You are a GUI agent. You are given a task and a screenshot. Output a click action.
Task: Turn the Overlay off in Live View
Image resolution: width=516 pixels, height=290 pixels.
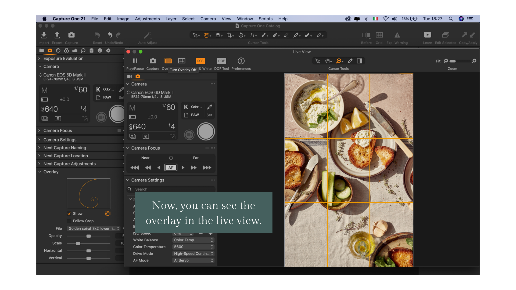(168, 61)
